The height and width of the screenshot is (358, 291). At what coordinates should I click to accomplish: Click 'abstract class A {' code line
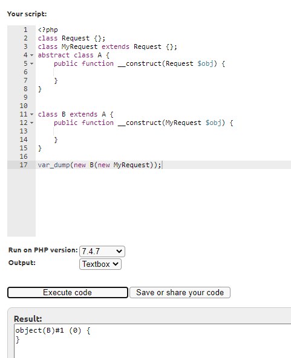point(74,55)
